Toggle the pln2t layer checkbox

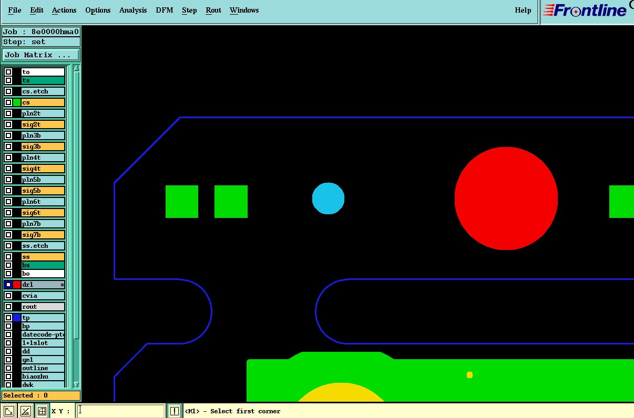point(8,113)
